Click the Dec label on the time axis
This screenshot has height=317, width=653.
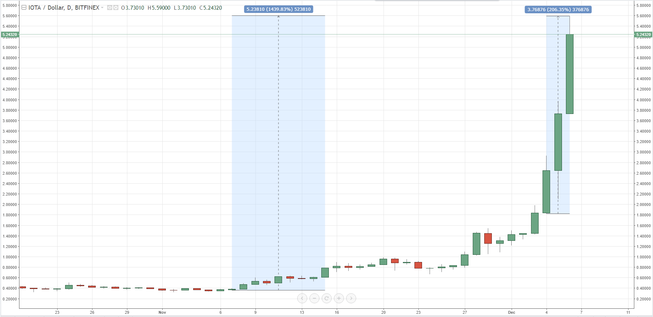pyautogui.click(x=512, y=312)
